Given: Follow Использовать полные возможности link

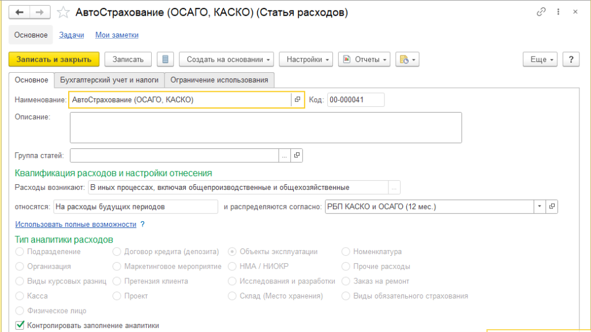Looking at the screenshot, I should click(x=76, y=225).
